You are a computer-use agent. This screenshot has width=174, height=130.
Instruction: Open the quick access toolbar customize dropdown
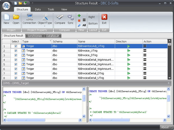pos(32,3)
